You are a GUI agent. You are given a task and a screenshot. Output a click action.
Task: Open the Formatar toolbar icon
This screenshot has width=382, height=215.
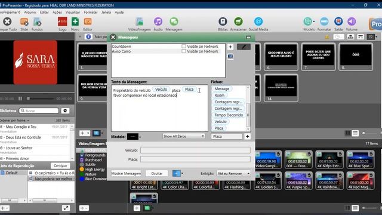coord(324,21)
